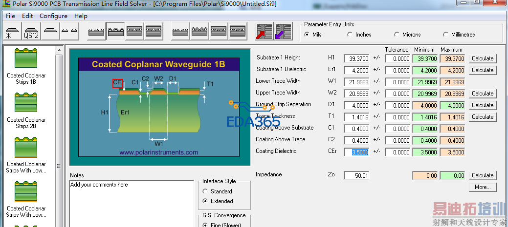
Task: Pick the Coated Coplanar Strips 2B structure
Action: pos(26,111)
